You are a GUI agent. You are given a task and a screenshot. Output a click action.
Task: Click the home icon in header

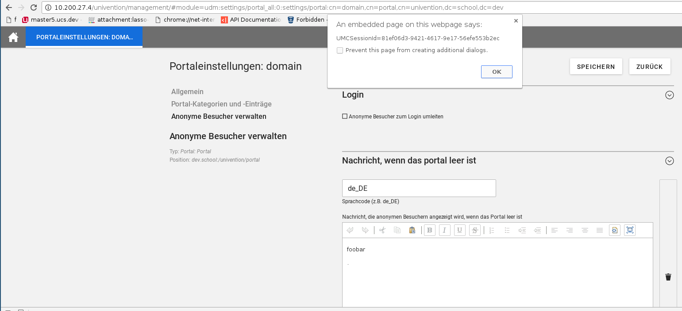pos(13,38)
